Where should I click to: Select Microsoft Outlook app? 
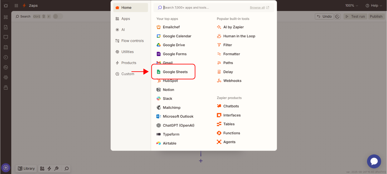coord(178,116)
